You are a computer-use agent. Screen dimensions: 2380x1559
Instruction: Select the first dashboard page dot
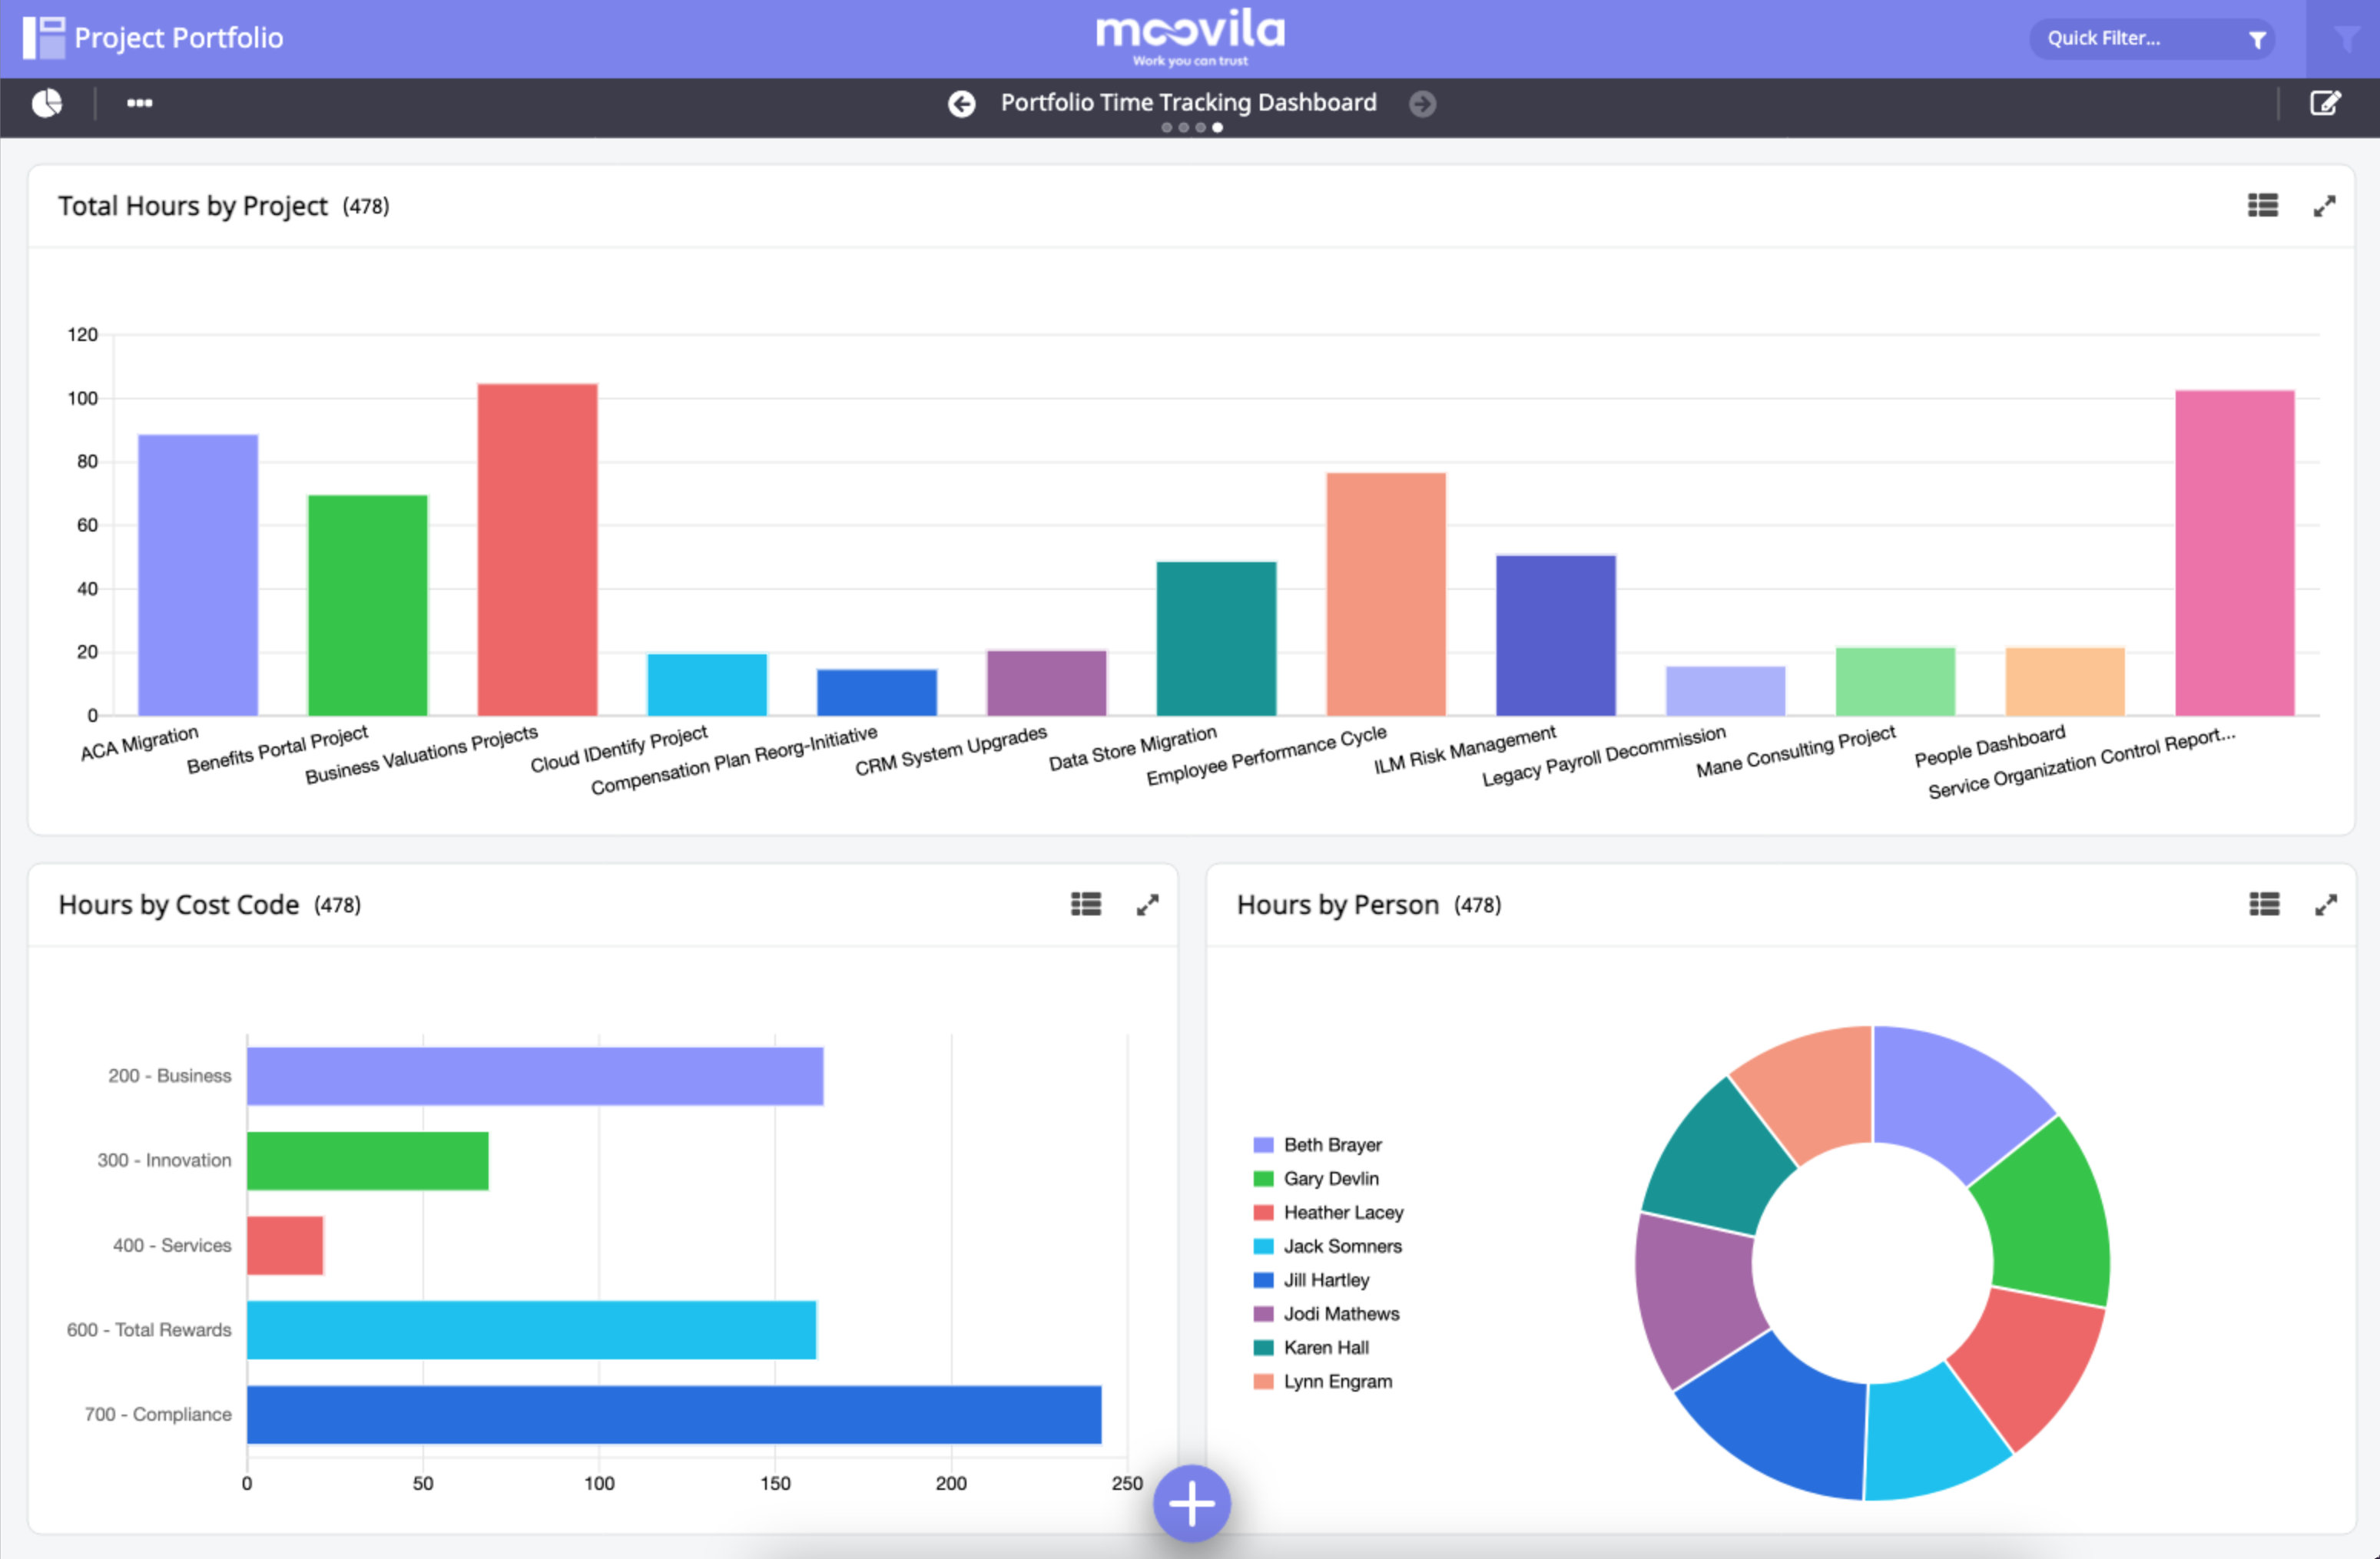pyautogui.click(x=1166, y=128)
